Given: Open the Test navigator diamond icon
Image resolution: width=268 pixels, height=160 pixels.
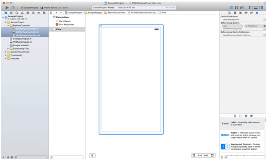Looking at the screenshot, I should click(x=28, y=13).
